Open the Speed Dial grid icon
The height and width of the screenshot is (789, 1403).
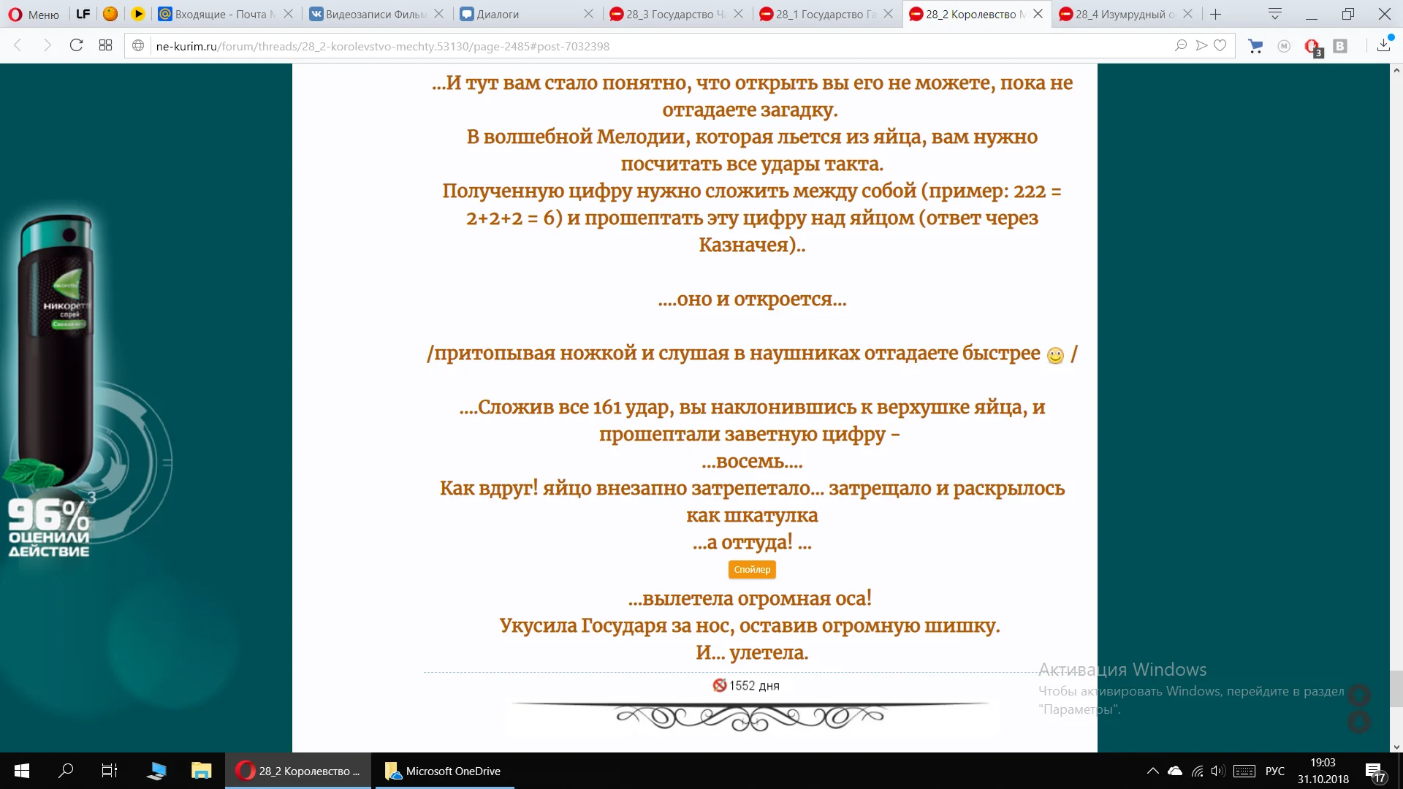pos(105,45)
